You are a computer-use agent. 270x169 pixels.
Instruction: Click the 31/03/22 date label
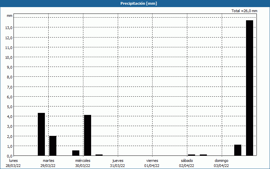tap(117, 166)
